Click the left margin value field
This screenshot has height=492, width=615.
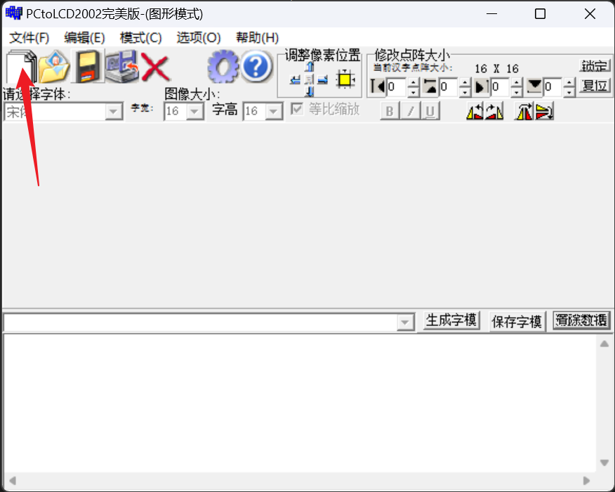click(x=397, y=86)
